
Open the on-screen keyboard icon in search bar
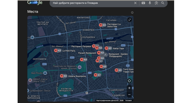point(143,3)
